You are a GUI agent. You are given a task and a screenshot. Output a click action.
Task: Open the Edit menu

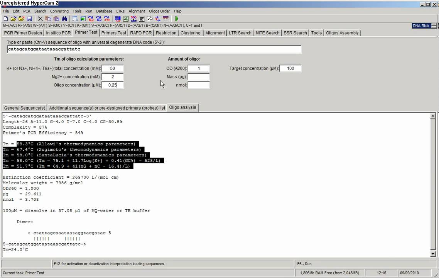pos(16,11)
